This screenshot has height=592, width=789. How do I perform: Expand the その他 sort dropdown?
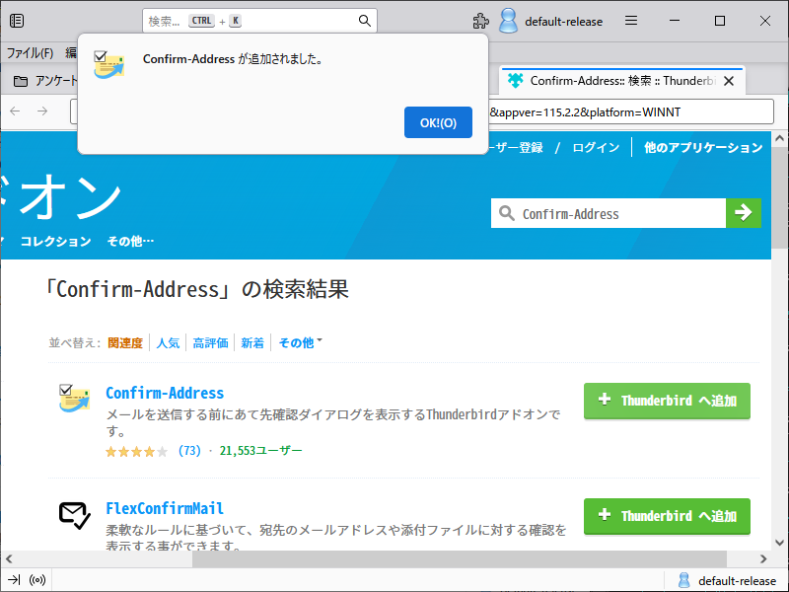pos(300,342)
